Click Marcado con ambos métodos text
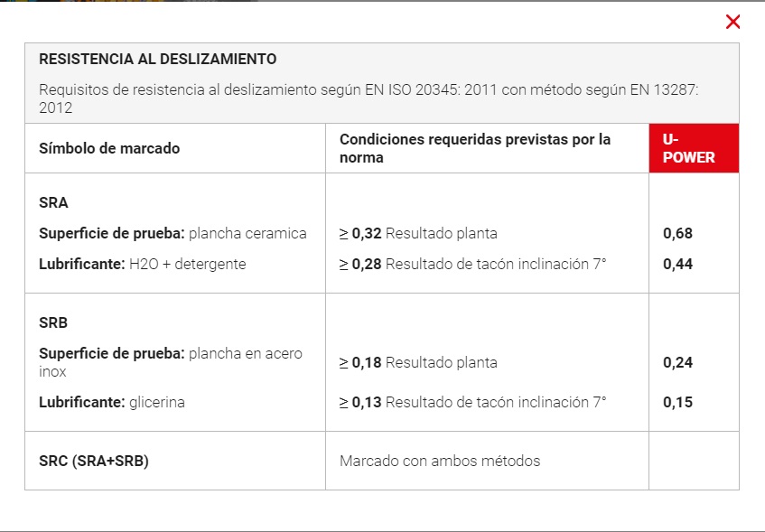765x532 pixels. [440, 461]
